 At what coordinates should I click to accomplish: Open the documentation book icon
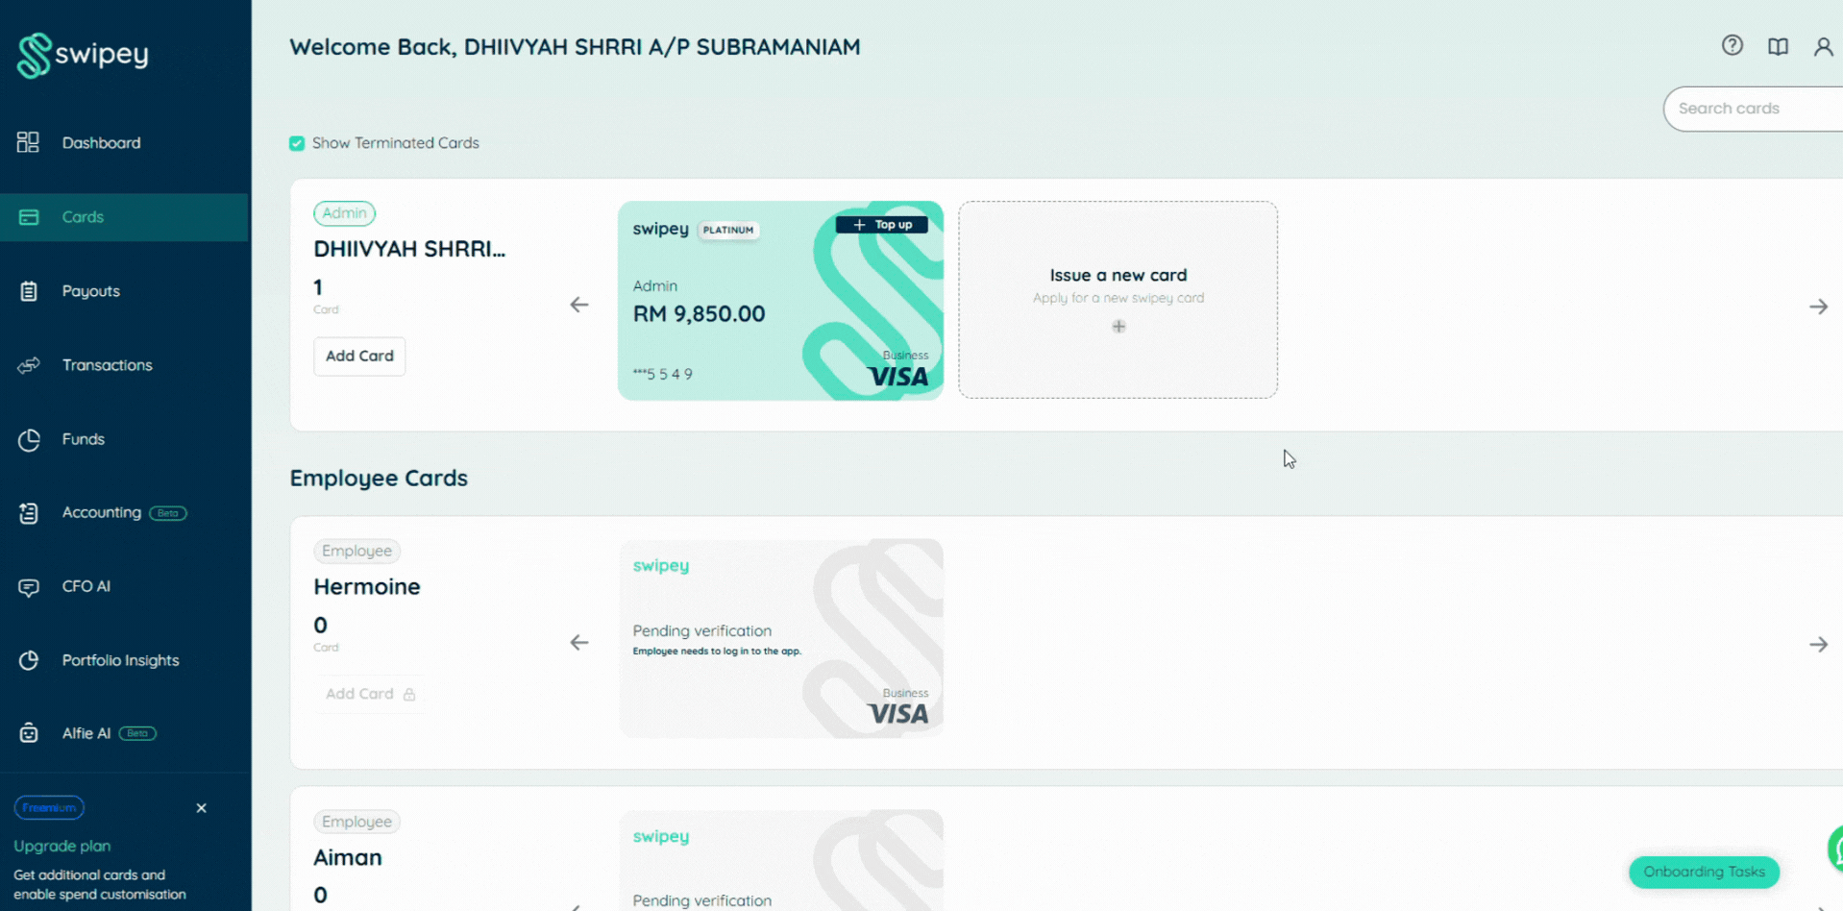pos(1778,46)
